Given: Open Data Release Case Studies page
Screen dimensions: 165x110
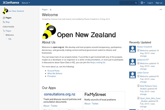Looking at the screenshot, I should coord(148,87).
